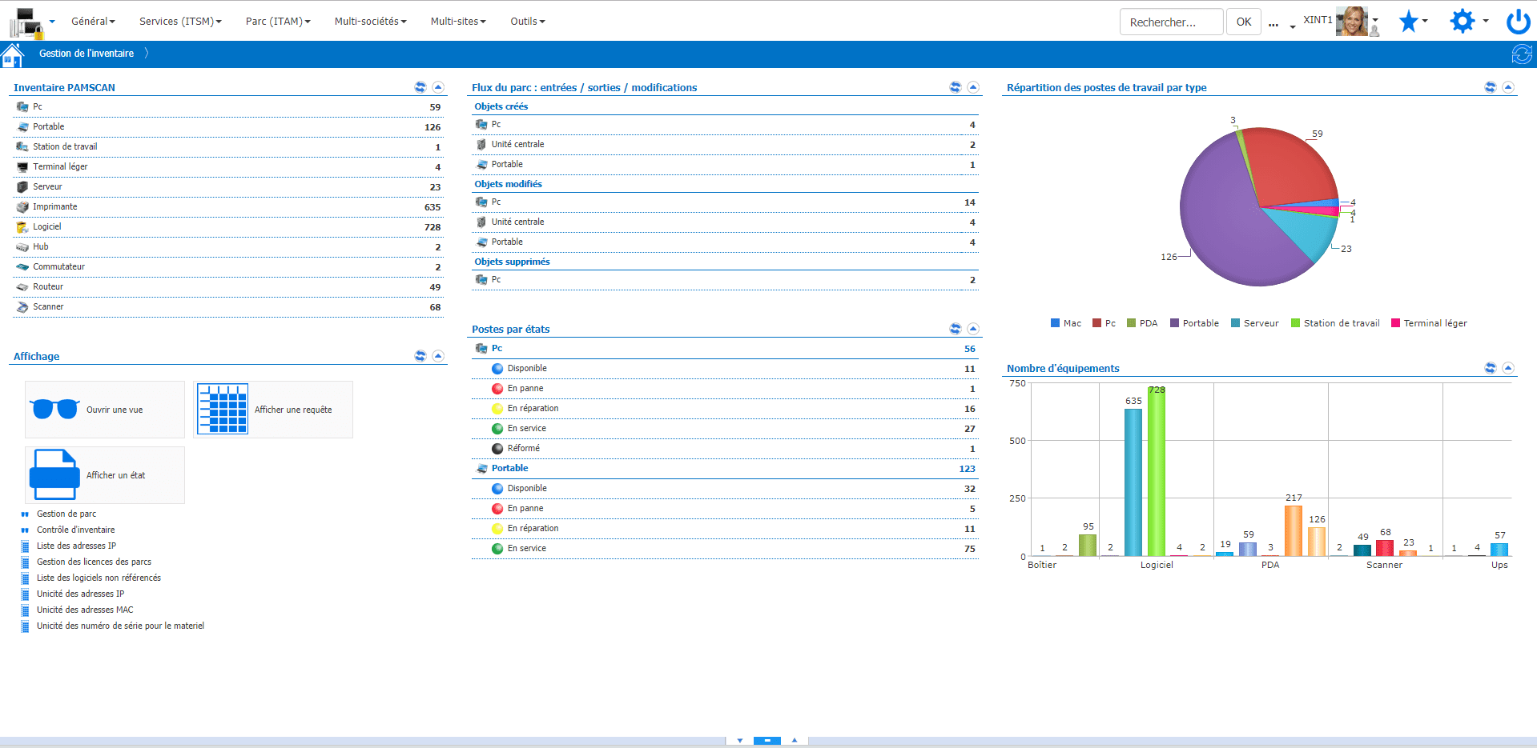This screenshot has height=748, width=1537.
Task: Open Unicité des adresses MAC link
Action: coord(85,610)
